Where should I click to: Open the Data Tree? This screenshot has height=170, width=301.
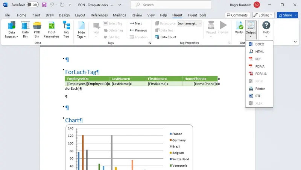click(x=164, y=30)
